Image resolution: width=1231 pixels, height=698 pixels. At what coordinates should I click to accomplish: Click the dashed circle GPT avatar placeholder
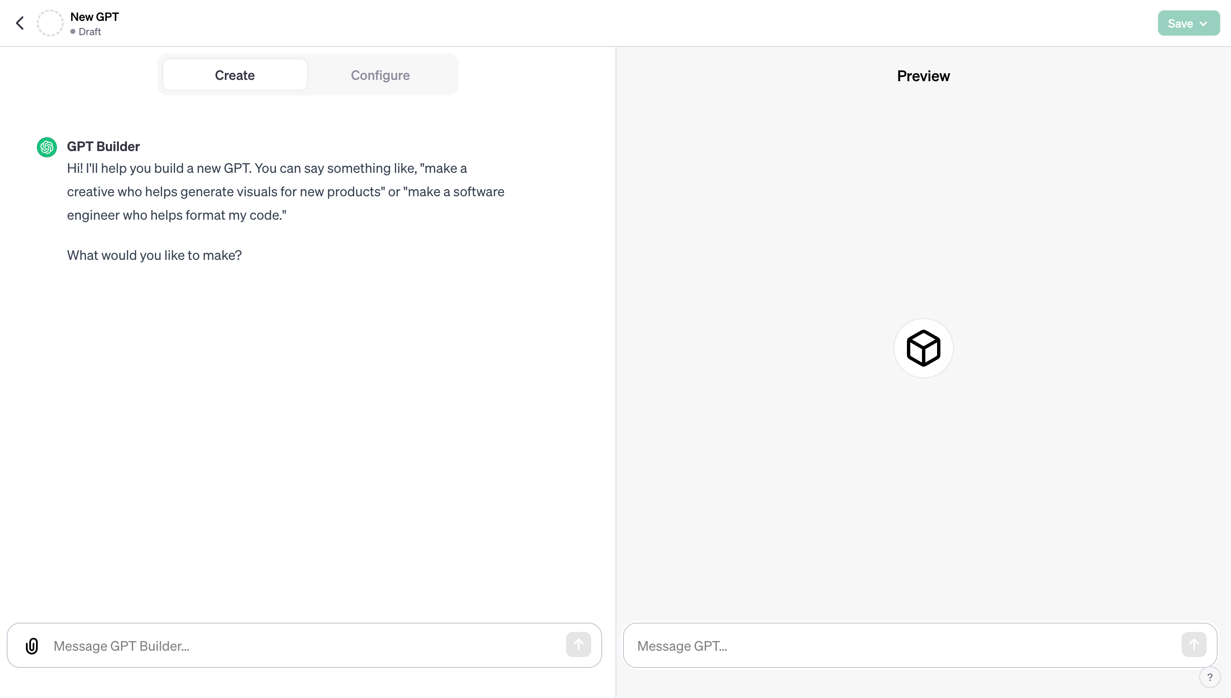(x=50, y=23)
